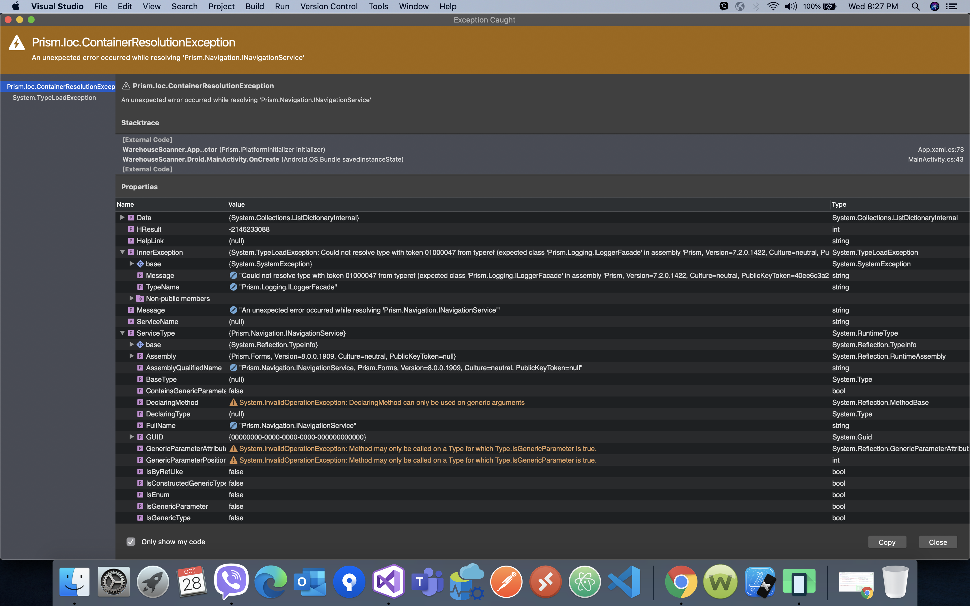Click the Spotlight search icon in menu bar
Viewport: 970px width, 606px height.
(915, 6)
